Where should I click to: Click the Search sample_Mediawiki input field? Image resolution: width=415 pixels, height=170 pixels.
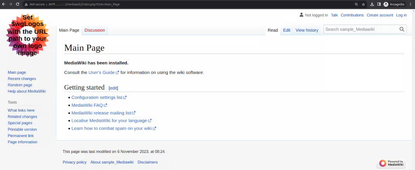pyautogui.click(x=361, y=29)
